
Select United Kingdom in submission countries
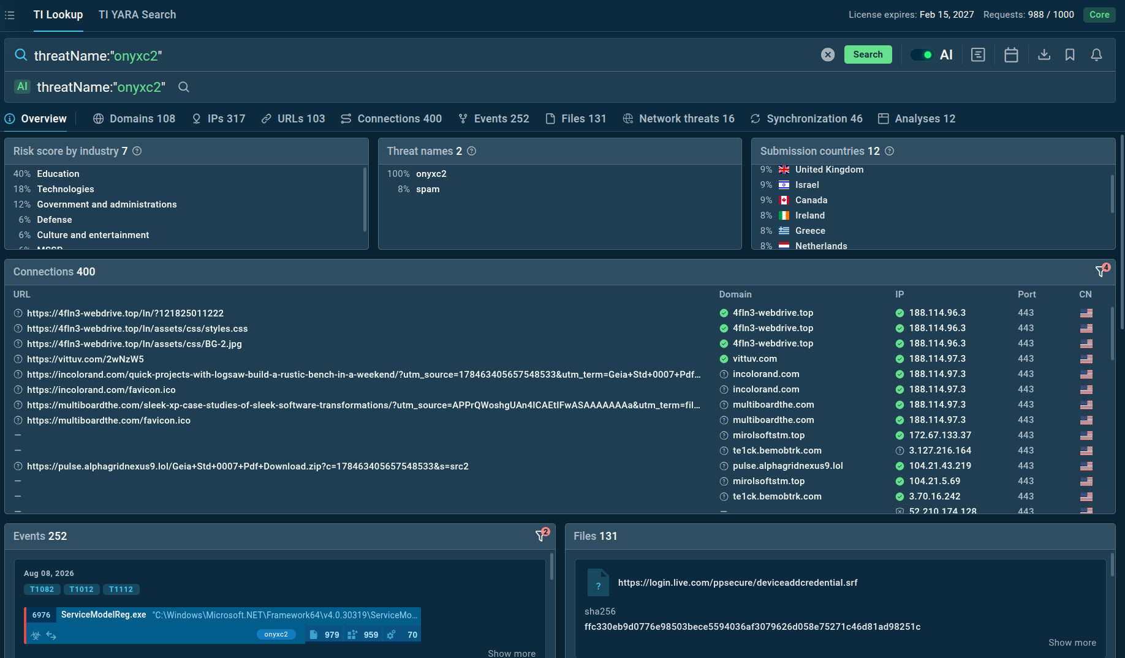coord(829,170)
